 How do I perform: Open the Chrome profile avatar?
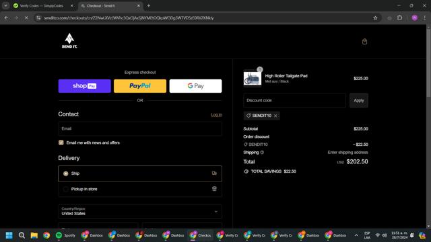pos(415,18)
